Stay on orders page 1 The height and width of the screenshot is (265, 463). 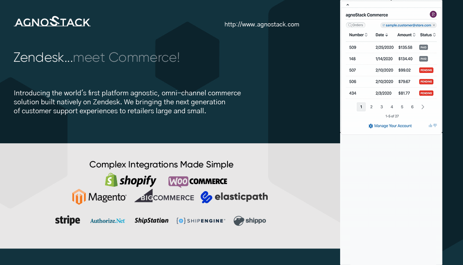361,107
